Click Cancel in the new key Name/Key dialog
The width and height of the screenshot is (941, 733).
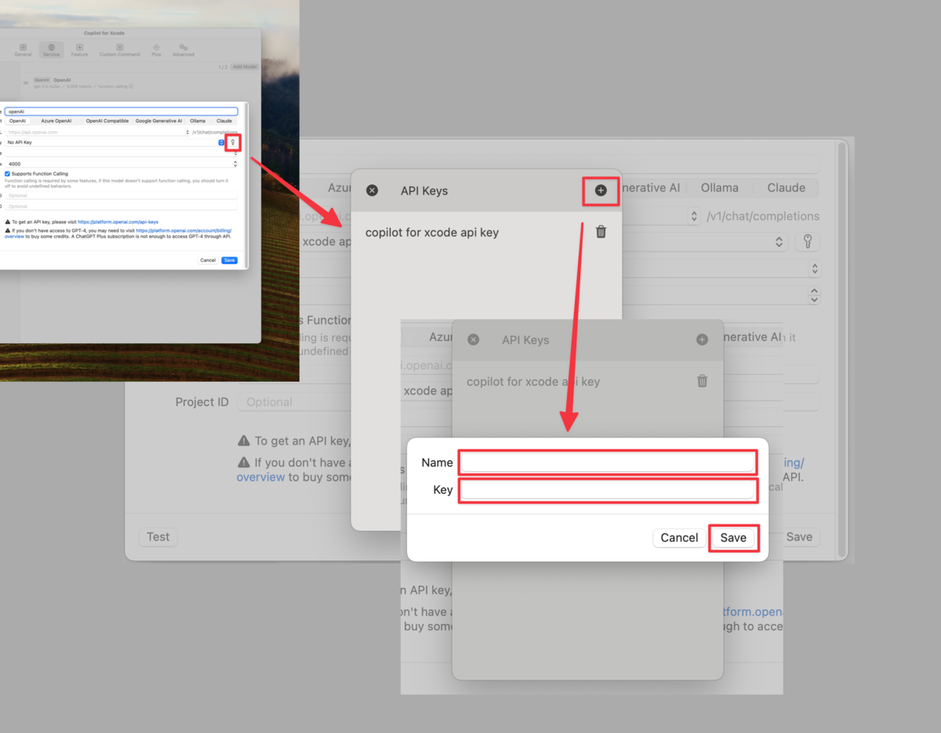click(679, 538)
